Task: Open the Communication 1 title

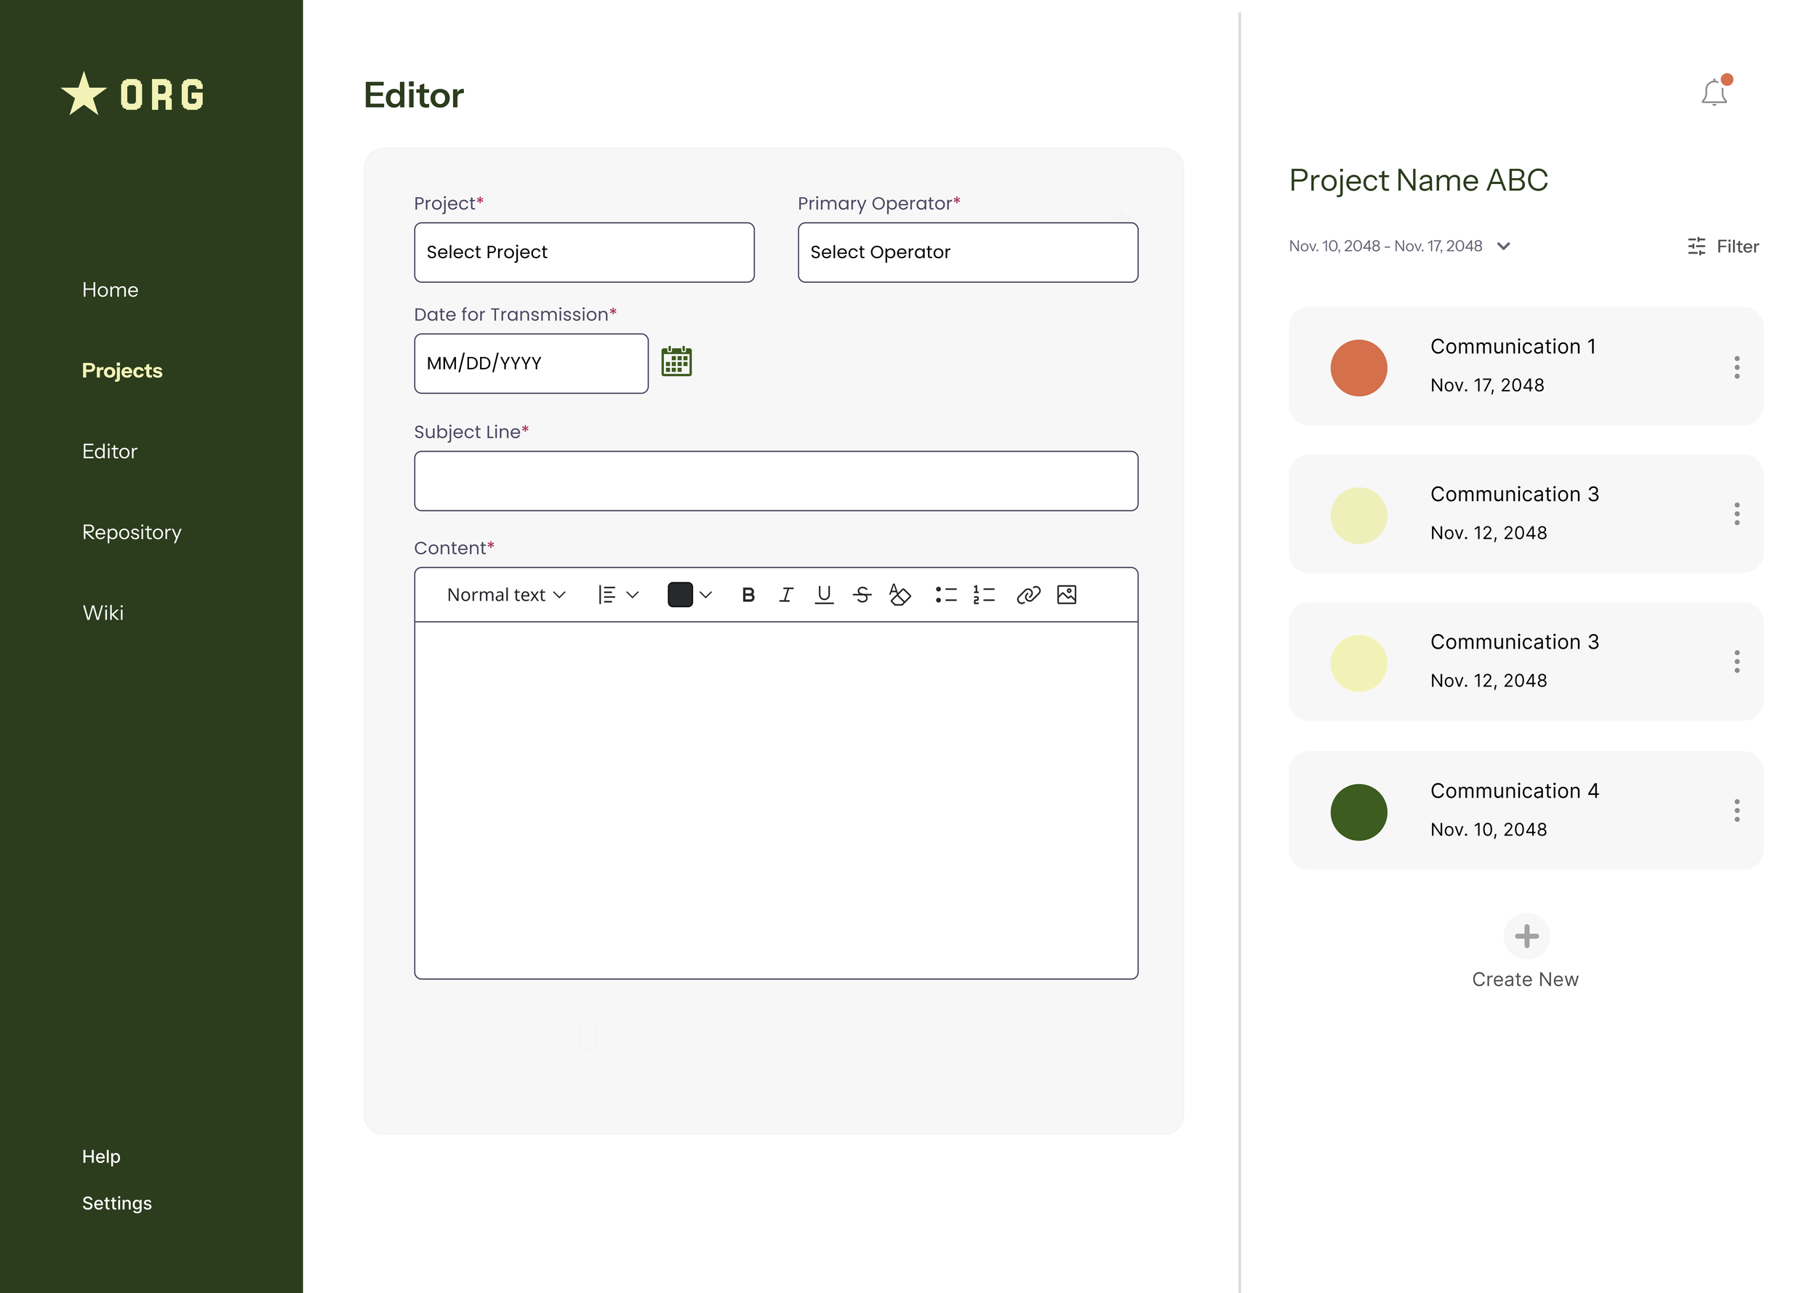Action: tap(1513, 346)
